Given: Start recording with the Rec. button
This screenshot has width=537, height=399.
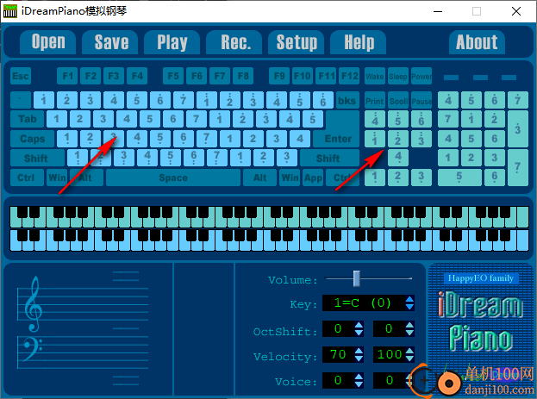Looking at the screenshot, I should [x=234, y=42].
